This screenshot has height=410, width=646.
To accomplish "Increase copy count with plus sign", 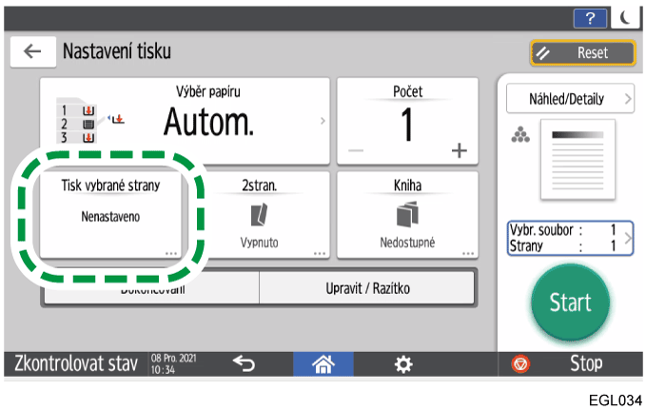I will coord(460,151).
